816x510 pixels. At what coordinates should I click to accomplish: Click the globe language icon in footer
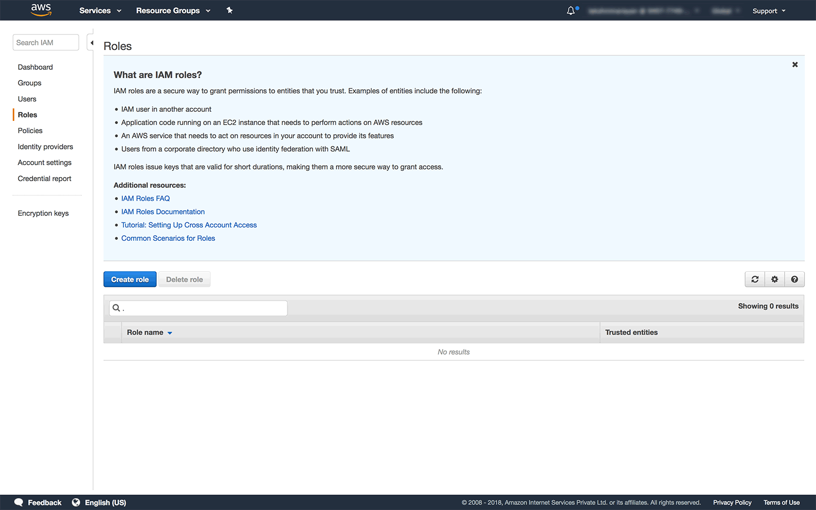(76, 502)
